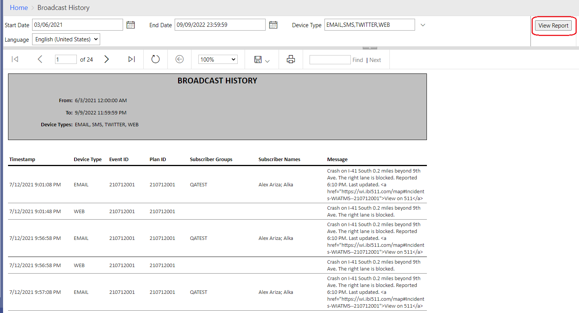Click EMAIL device type in 9:56:58 PM row
Image resolution: width=579 pixels, height=313 pixels.
81,238
